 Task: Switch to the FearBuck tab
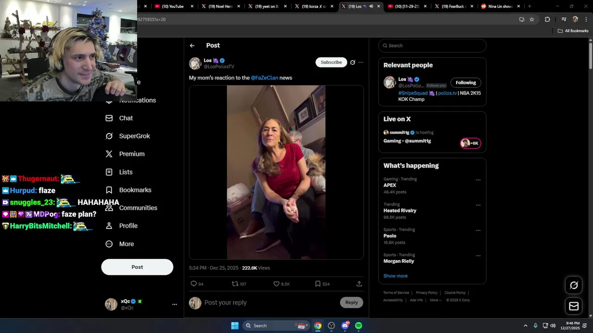(454, 6)
